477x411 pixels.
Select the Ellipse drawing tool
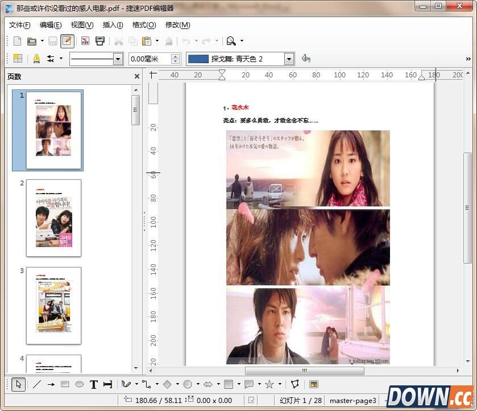click(80, 384)
